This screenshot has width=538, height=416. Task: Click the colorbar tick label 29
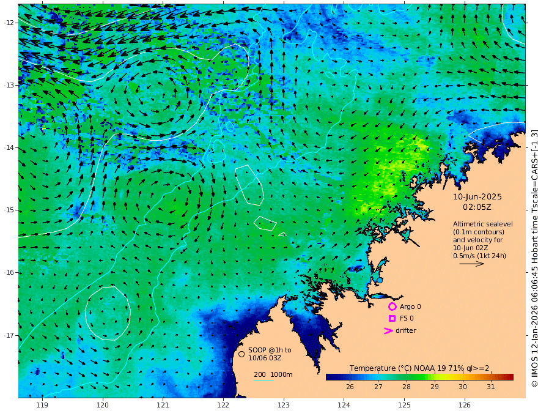point(435,387)
